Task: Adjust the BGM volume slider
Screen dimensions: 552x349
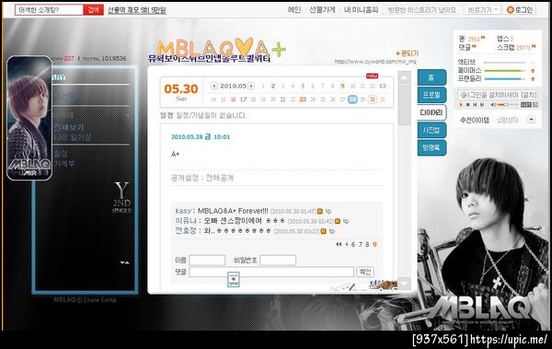Action: point(508,105)
